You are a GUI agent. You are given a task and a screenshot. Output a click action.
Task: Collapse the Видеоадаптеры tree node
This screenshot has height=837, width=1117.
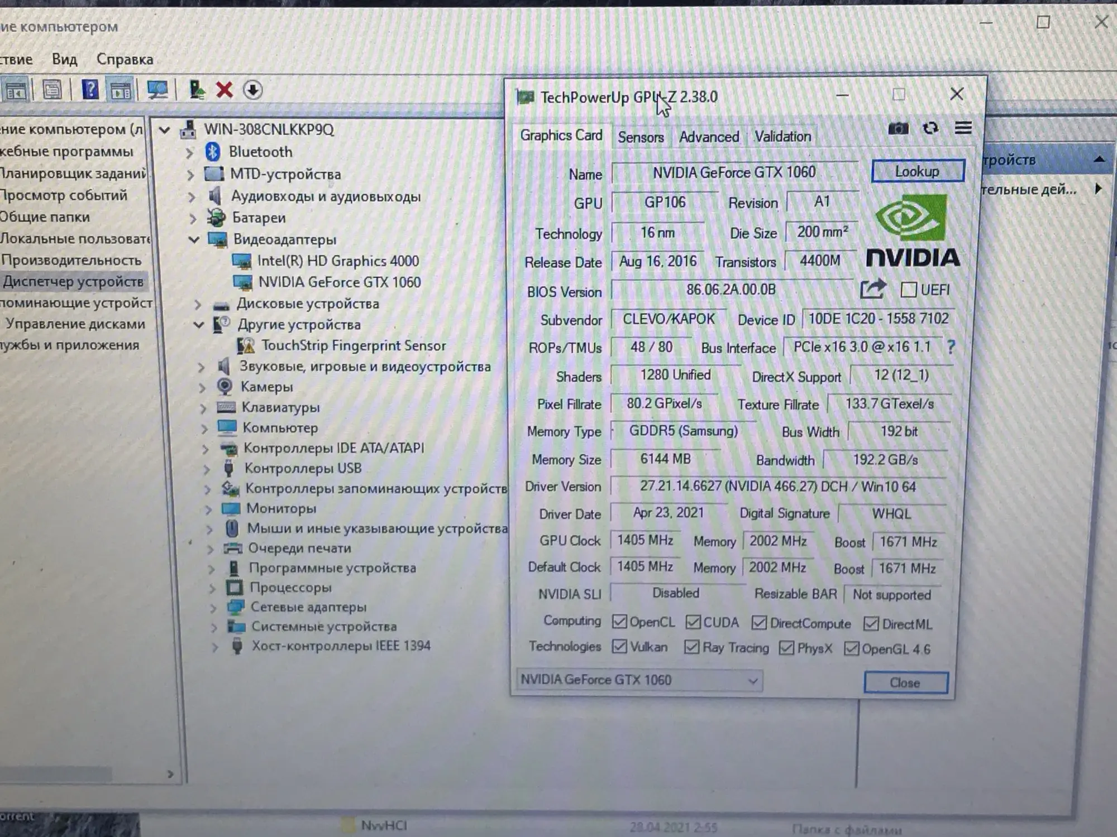194,239
